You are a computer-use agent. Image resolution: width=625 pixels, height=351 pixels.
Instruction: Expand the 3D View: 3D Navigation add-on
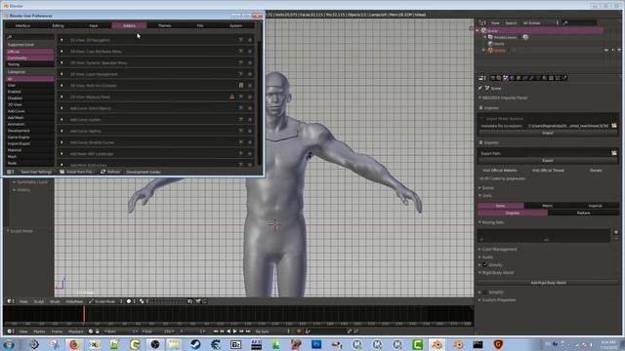point(62,40)
